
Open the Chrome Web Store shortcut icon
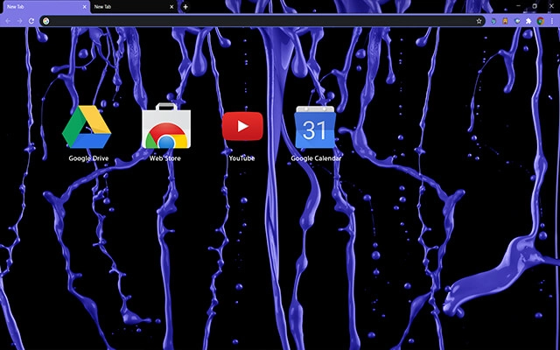click(166, 126)
